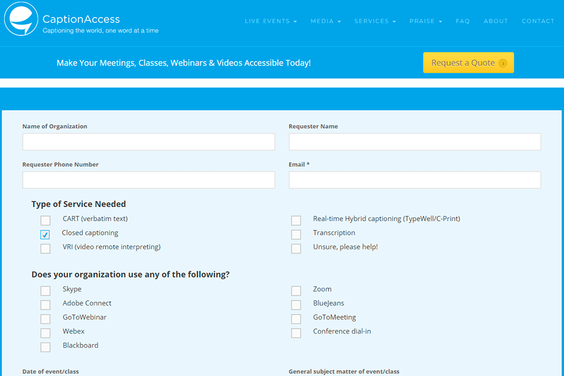The height and width of the screenshot is (376, 564).
Task: Click the CaptionAccess speech bubble logo
Action: [x=21, y=19]
